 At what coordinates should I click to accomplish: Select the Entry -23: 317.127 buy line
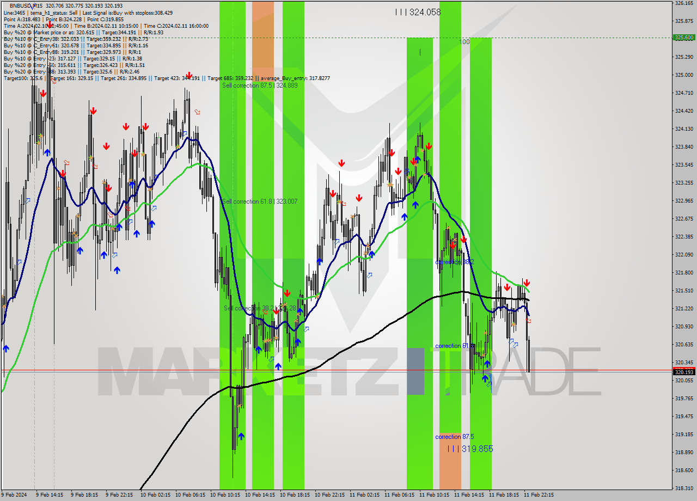(73, 59)
